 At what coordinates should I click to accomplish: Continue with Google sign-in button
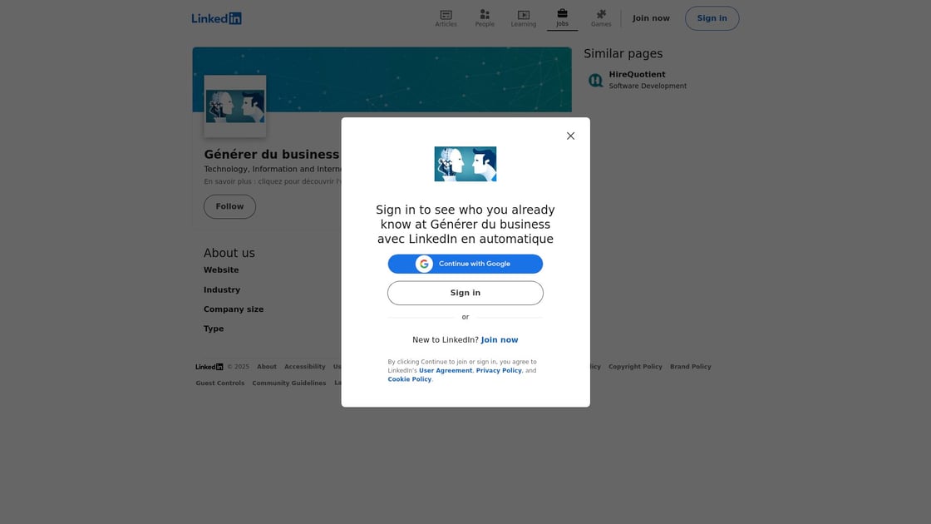[465, 264]
